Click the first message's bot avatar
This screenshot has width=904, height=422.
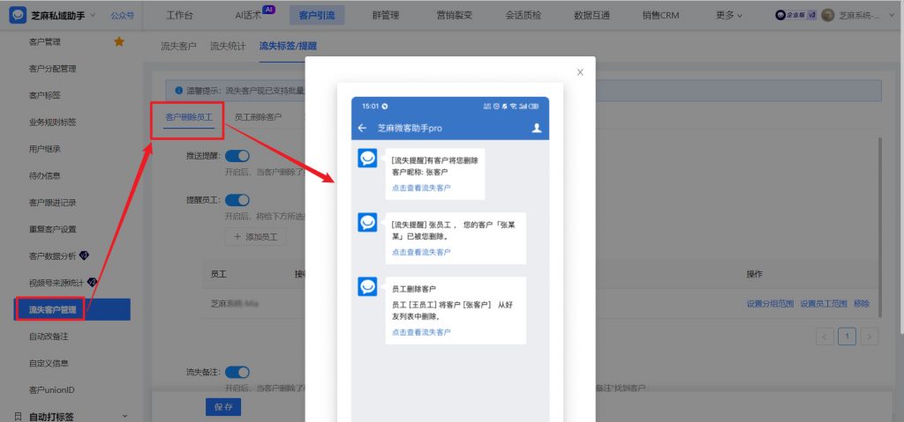tap(367, 158)
